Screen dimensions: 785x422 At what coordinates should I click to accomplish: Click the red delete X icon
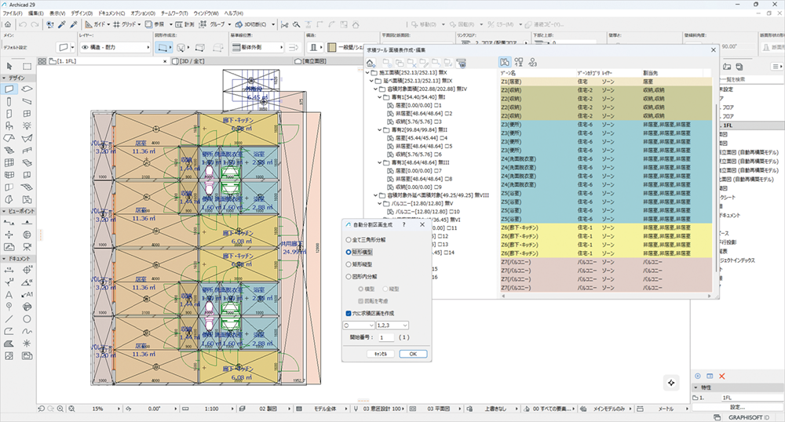(x=721, y=377)
